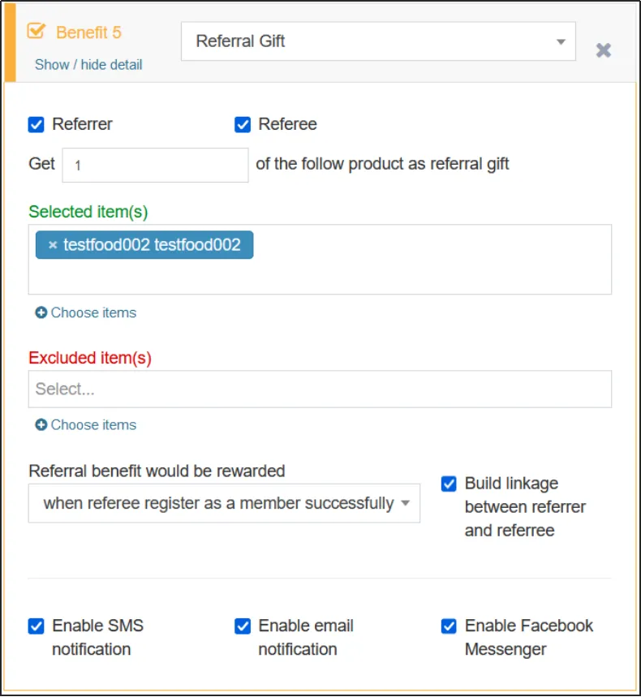Click the gift quantity input field

click(155, 165)
